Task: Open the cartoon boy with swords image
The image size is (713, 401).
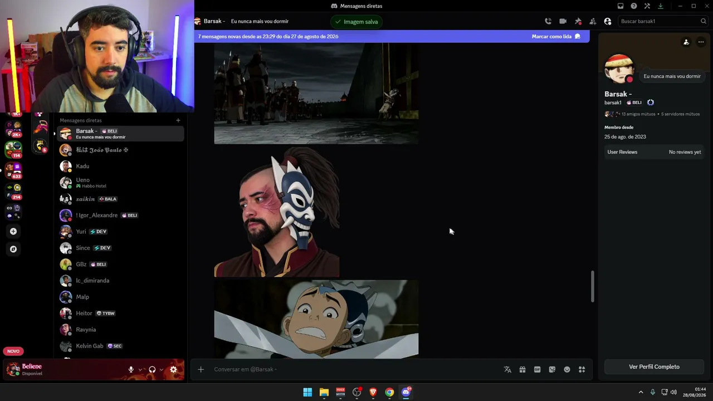Action: point(316,319)
